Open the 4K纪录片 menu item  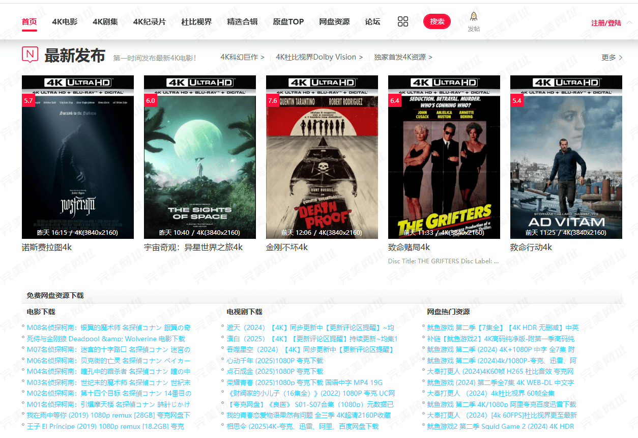(x=150, y=21)
